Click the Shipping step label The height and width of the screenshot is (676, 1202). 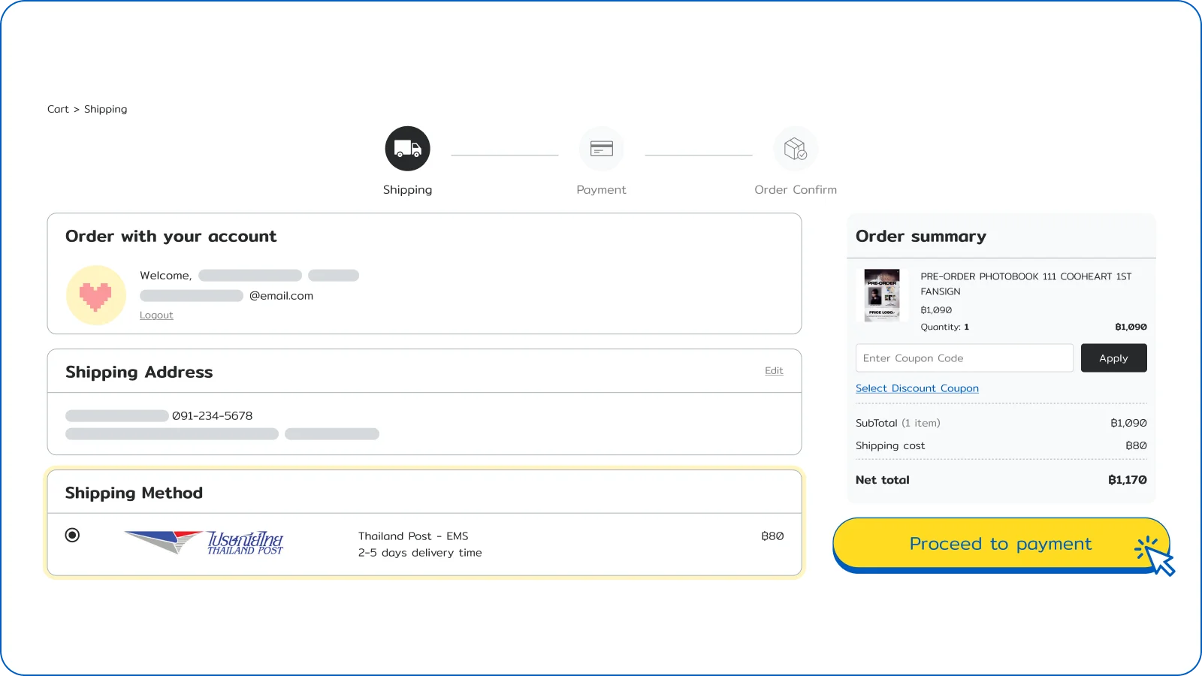click(407, 190)
